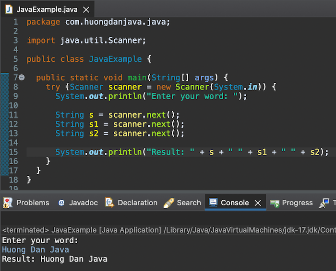336x271 pixels.
Task: Switch to the Search tab
Action: coord(182,203)
